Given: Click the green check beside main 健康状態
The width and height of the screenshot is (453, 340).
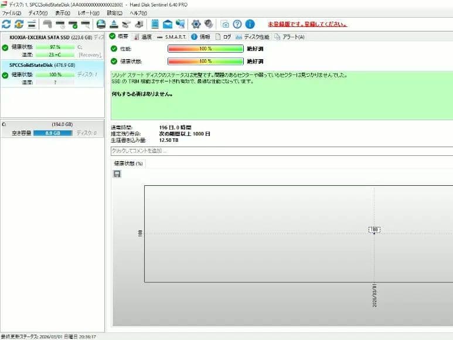Looking at the screenshot, I should [114, 61].
